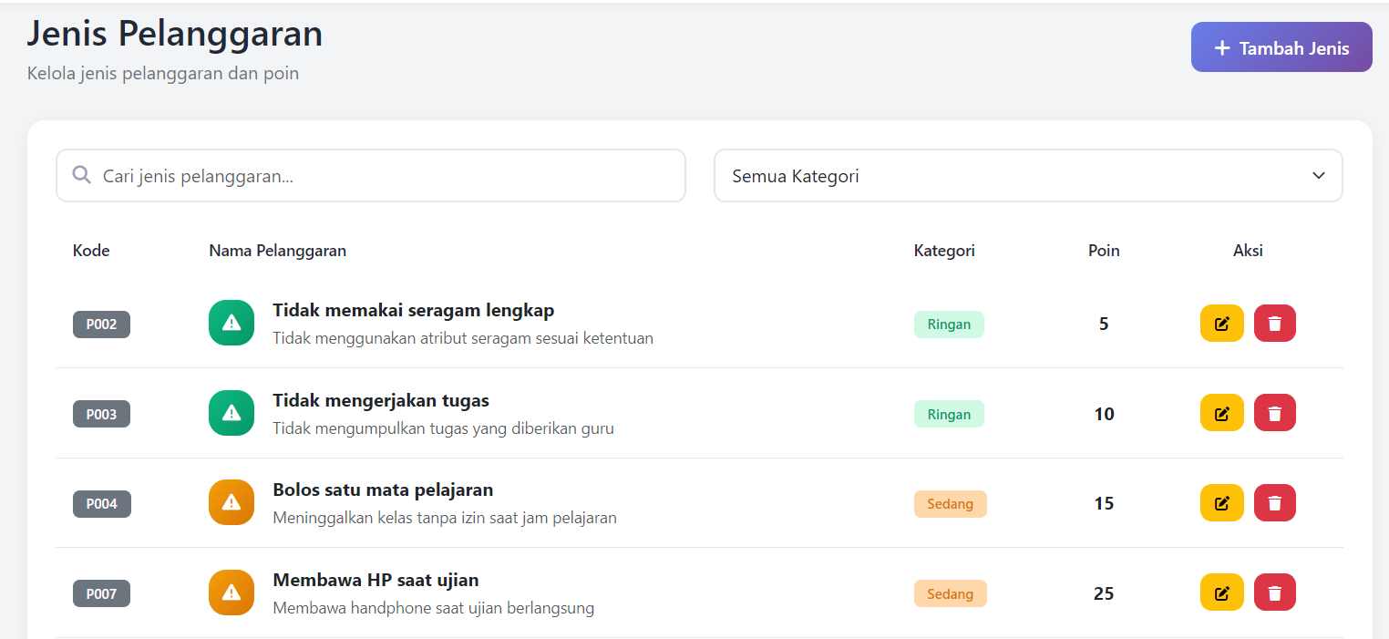1389x639 pixels.
Task: Click the Poin column header
Action: tap(1104, 251)
